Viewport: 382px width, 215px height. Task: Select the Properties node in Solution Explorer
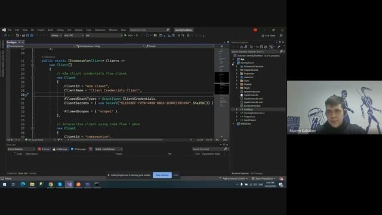[x=249, y=73]
